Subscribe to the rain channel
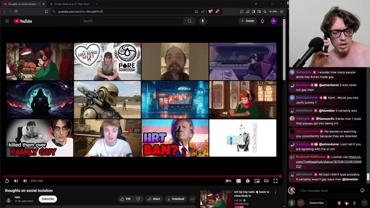 pyautogui.click(x=48, y=199)
